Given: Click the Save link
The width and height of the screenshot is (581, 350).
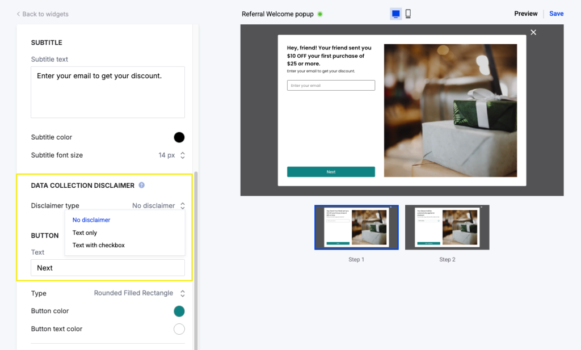Looking at the screenshot, I should pos(556,13).
